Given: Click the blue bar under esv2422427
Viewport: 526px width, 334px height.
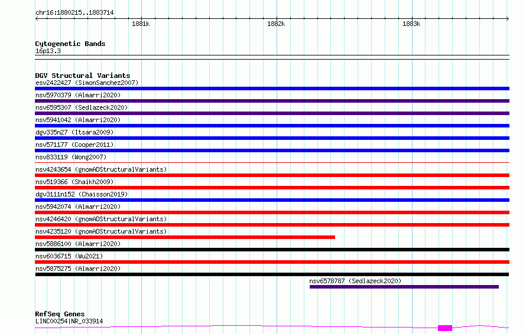Looking at the screenshot, I should click(x=272, y=89).
